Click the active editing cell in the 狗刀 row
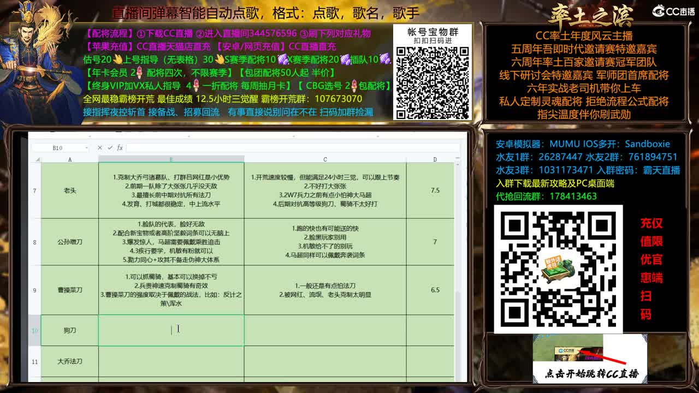The height and width of the screenshot is (393, 699). pos(171,330)
